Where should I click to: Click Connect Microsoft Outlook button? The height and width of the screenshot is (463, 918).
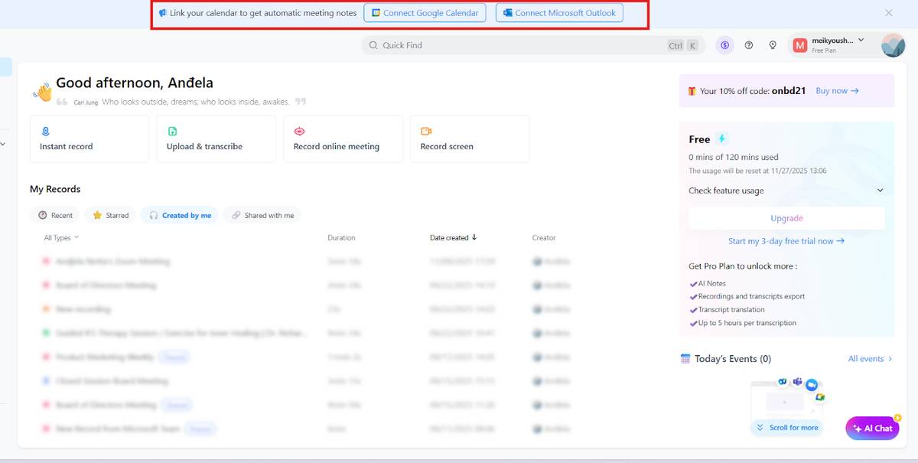pos(559,13)
